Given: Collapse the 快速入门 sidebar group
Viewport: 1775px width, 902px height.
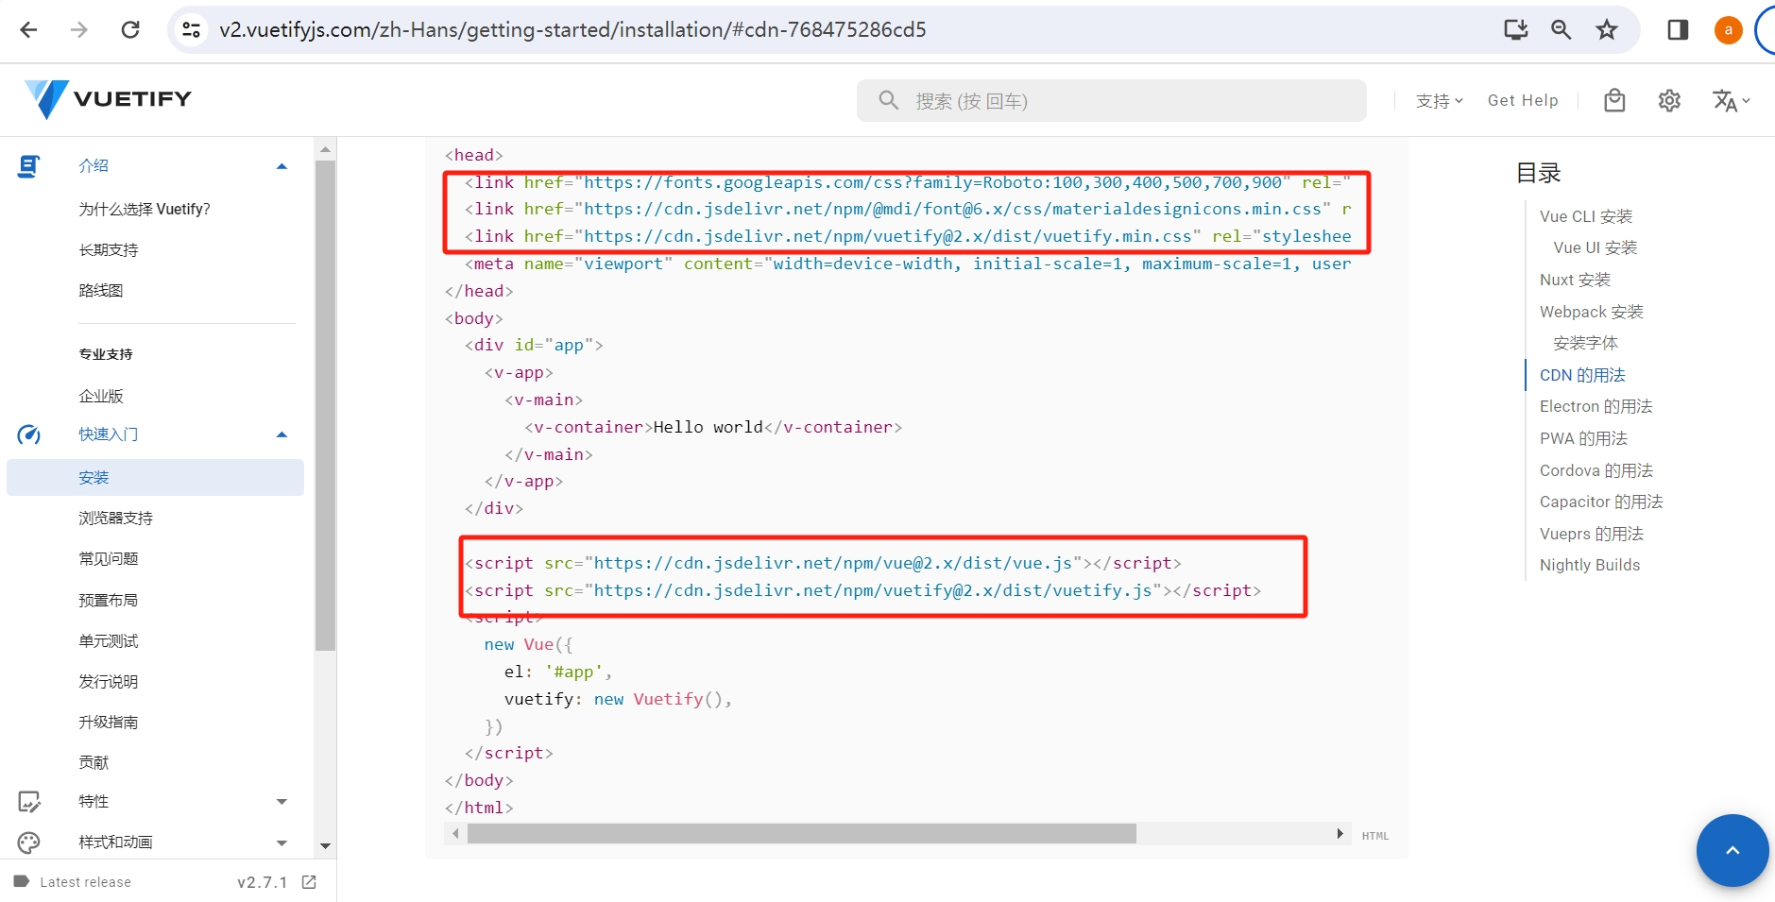Looking at the screenshot, I should [282, 434].
